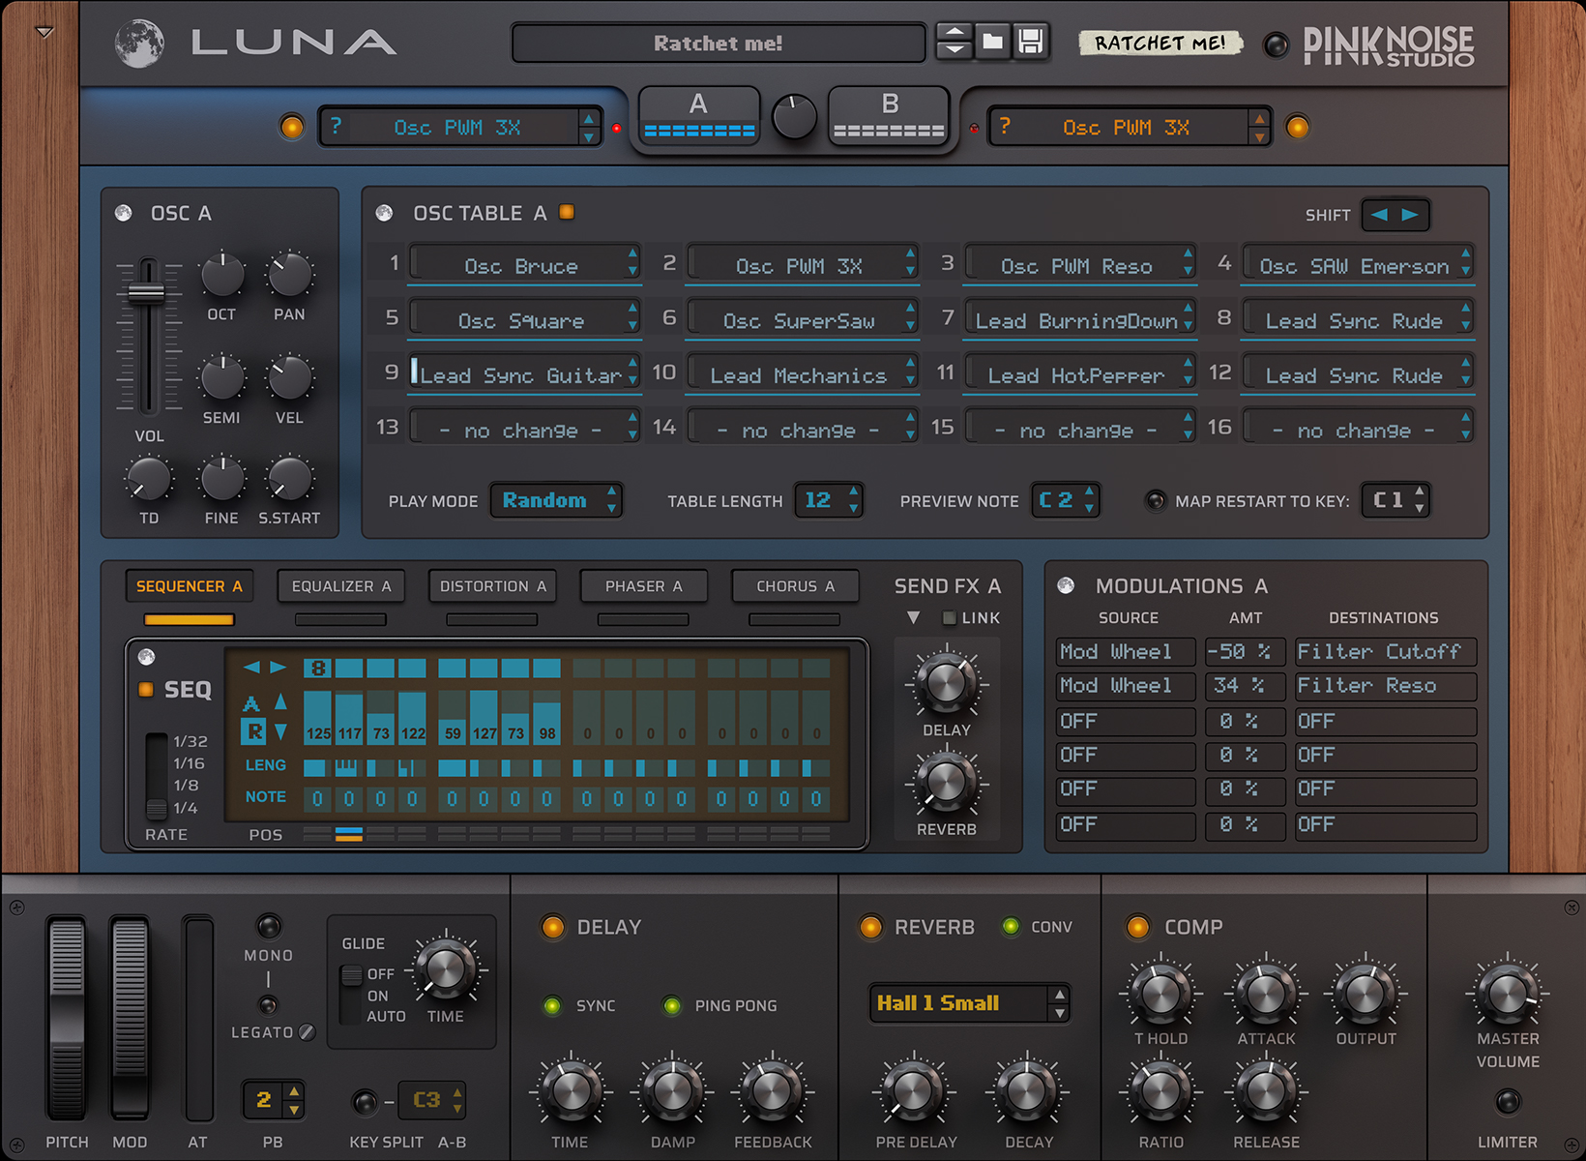Click the shift right arrow in Osc Table

[1411, 215]
